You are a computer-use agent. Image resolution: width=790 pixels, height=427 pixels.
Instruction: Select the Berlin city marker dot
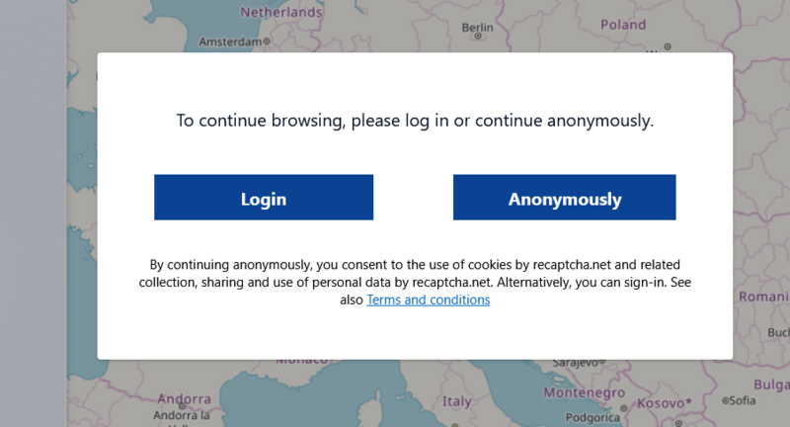coord(478,36)
